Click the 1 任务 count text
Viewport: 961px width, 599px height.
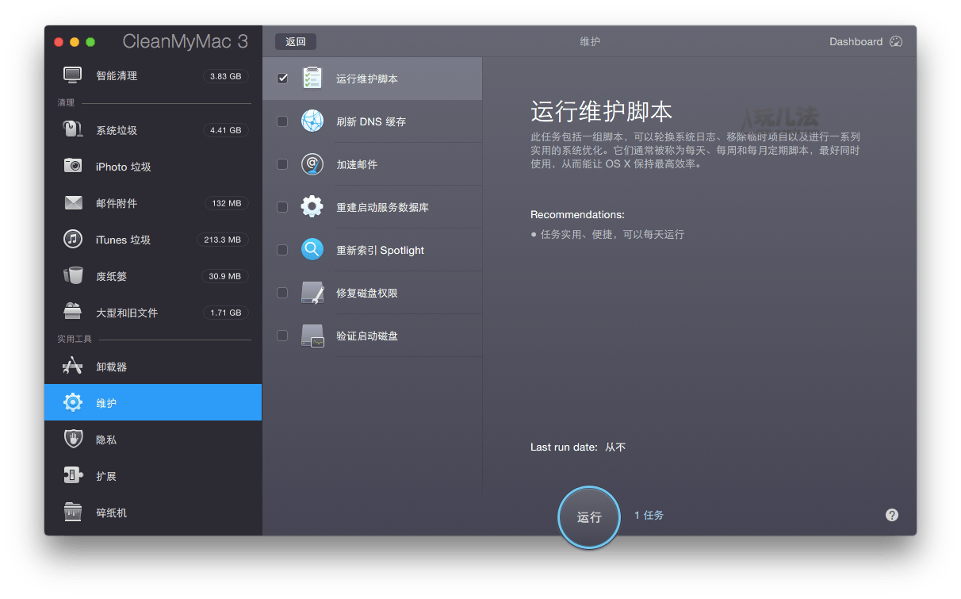pyautogui.click(x=649, y=515)
